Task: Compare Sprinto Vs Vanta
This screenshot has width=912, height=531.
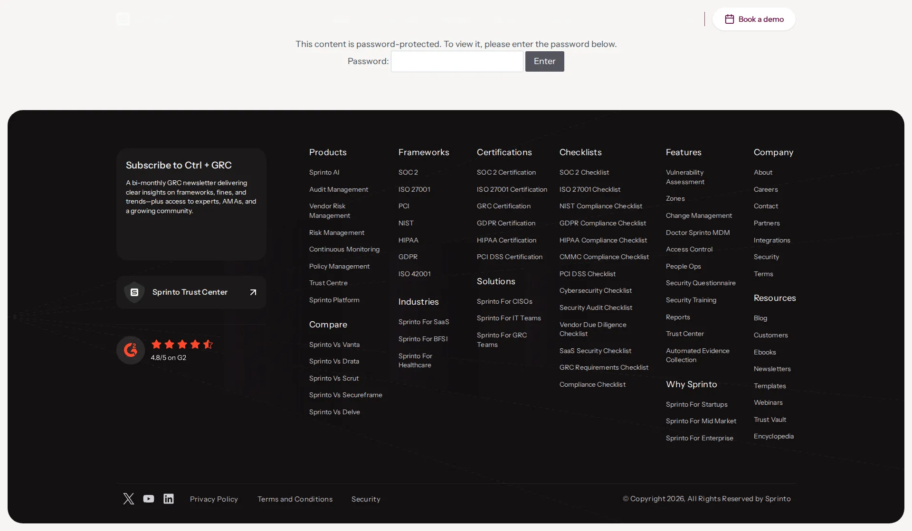Action: pyautogui.click(x=334, y=345)
